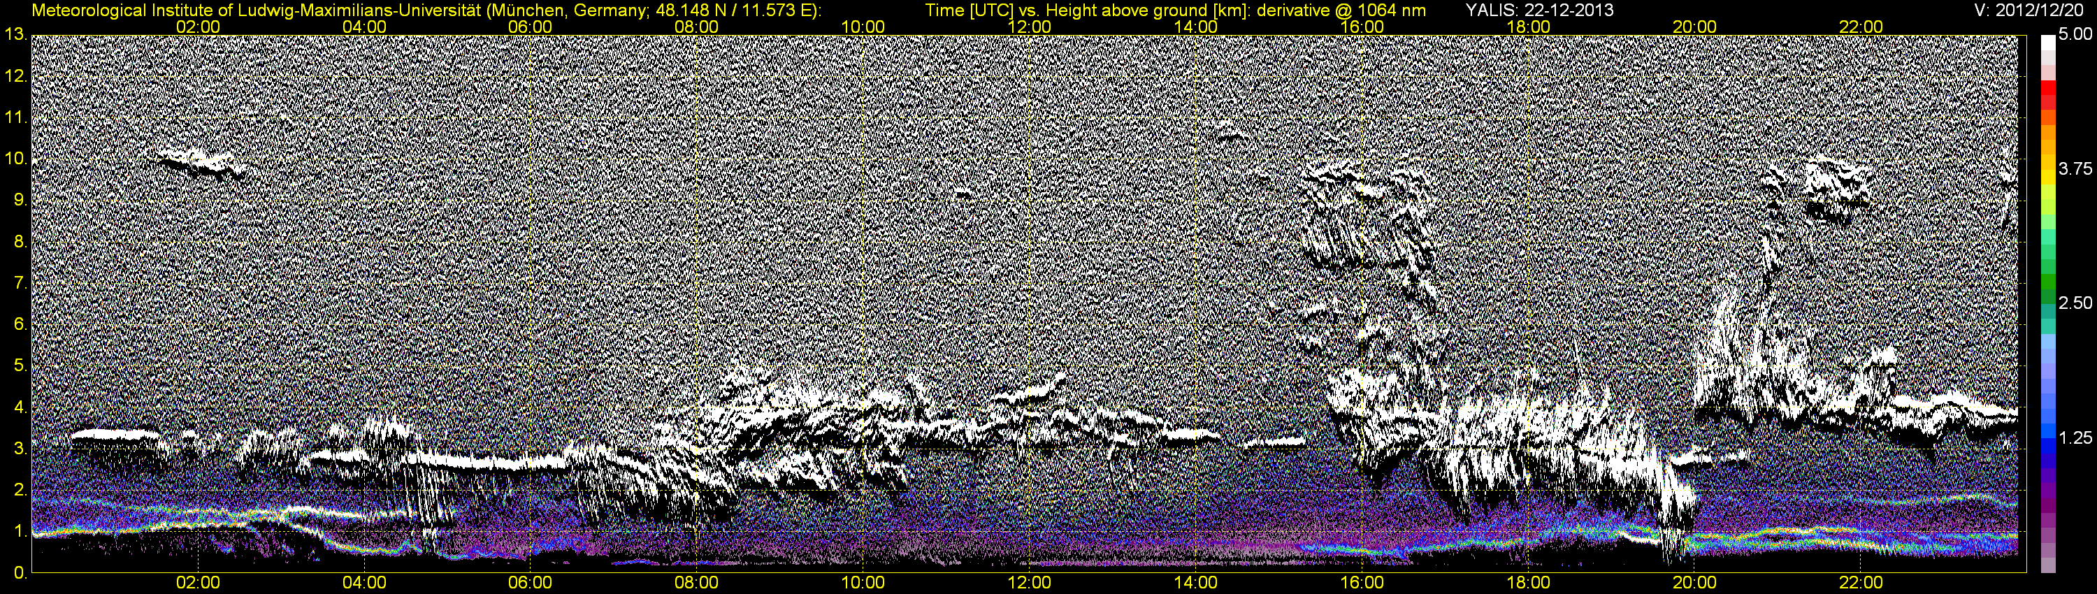Viewport: 2097px width, 594px height.
Task: Click the height axis label 6
Action: tap(20, 325)
